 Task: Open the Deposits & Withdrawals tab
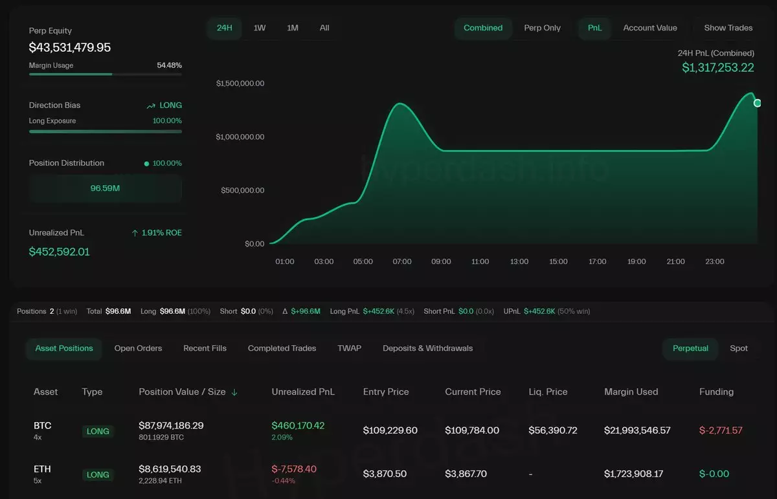(x=427, y=348)
